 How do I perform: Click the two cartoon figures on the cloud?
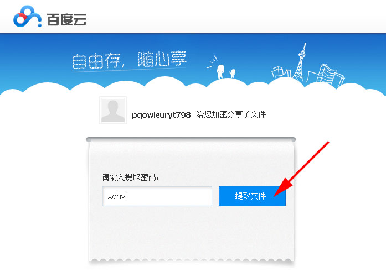(x=226, y=71)
